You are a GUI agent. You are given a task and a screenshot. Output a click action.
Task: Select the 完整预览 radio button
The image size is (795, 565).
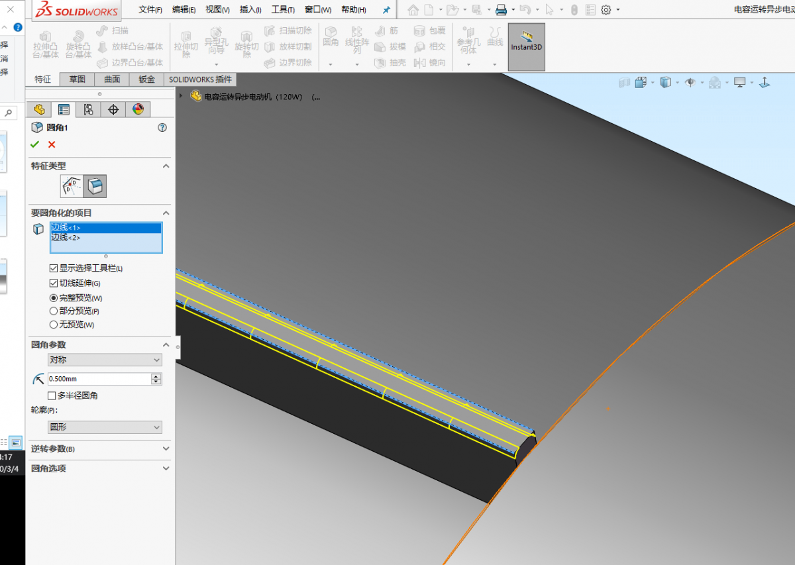click(x=54, y=298)
